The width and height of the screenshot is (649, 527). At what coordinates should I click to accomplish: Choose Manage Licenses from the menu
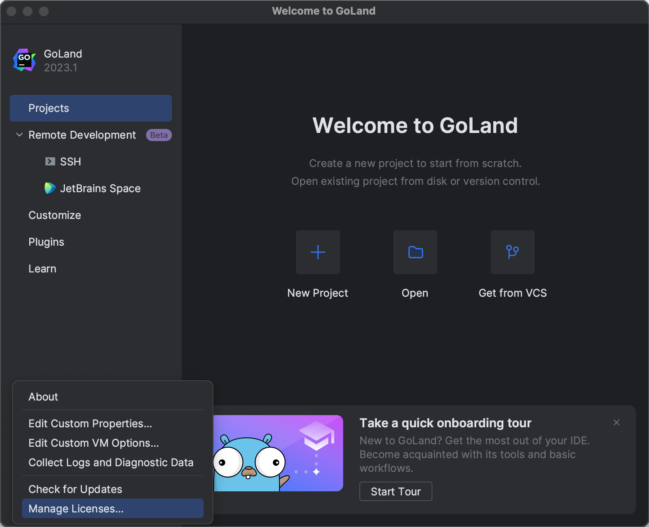coord(76,508)
